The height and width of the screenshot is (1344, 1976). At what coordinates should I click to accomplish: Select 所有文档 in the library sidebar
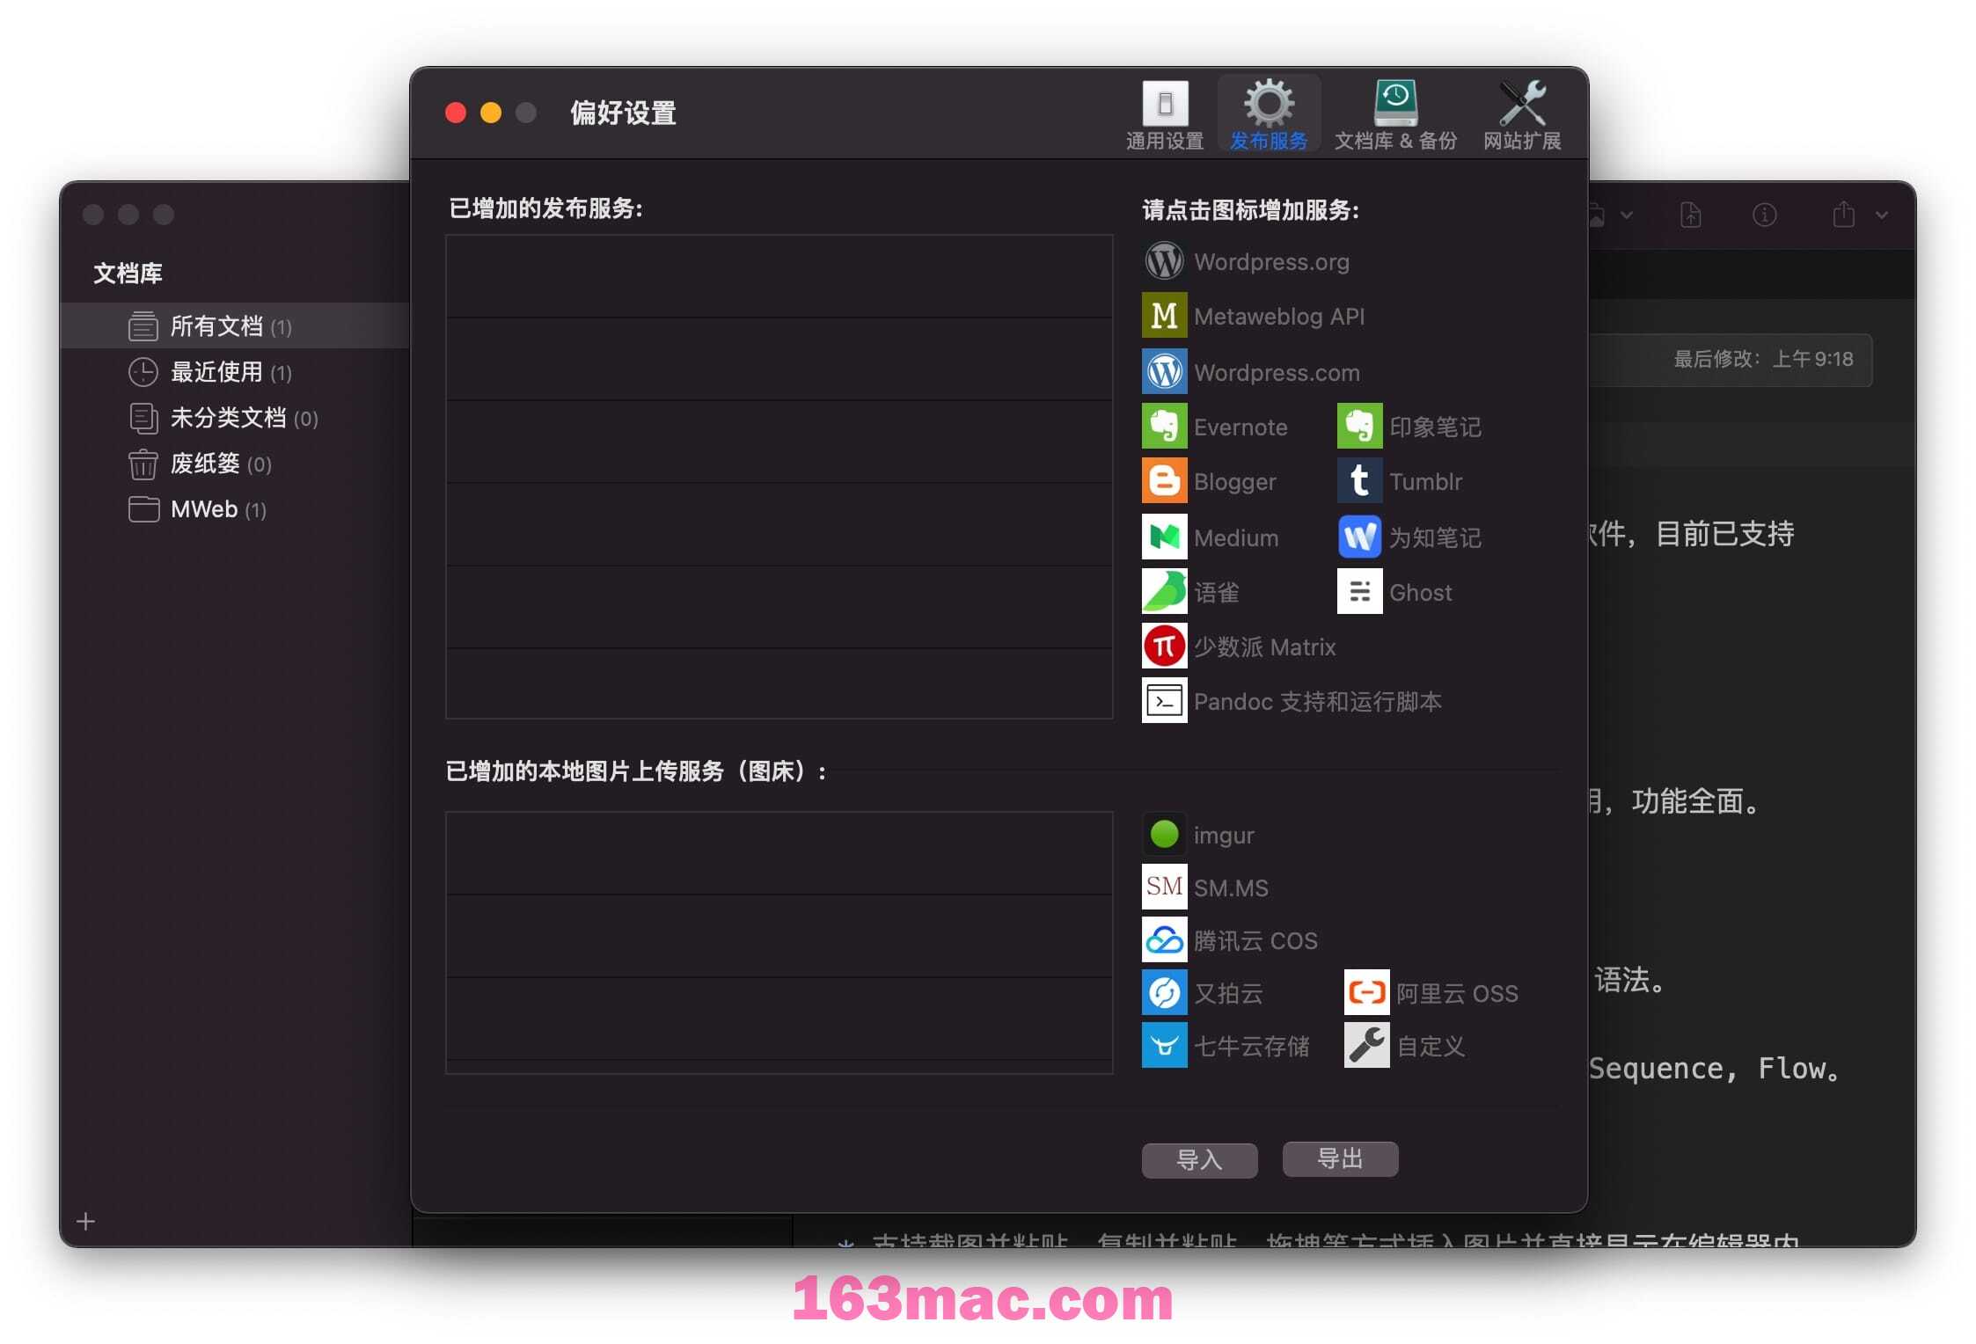[235, 326]
